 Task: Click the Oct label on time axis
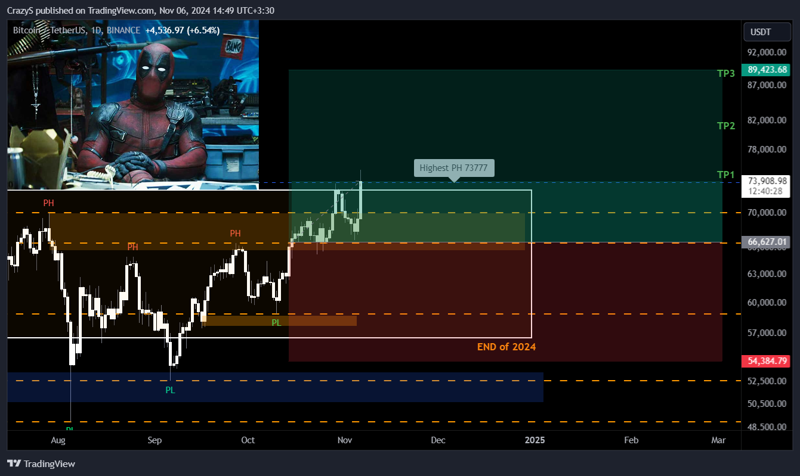click(248, 440)
